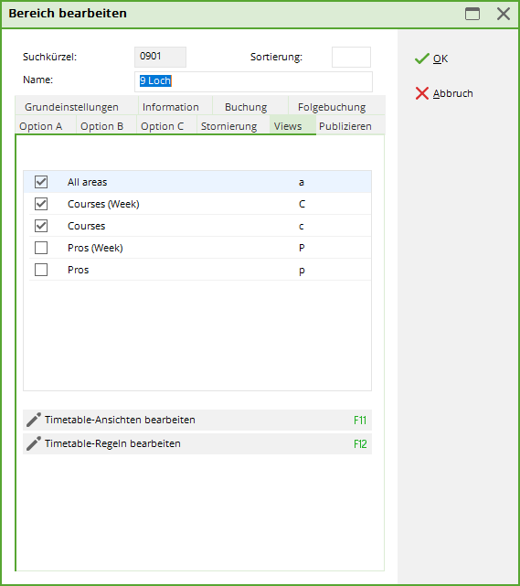The height and width of the screenshot is (586, 520).
Task: Open the Information tab
Action: tap(171, 107)
